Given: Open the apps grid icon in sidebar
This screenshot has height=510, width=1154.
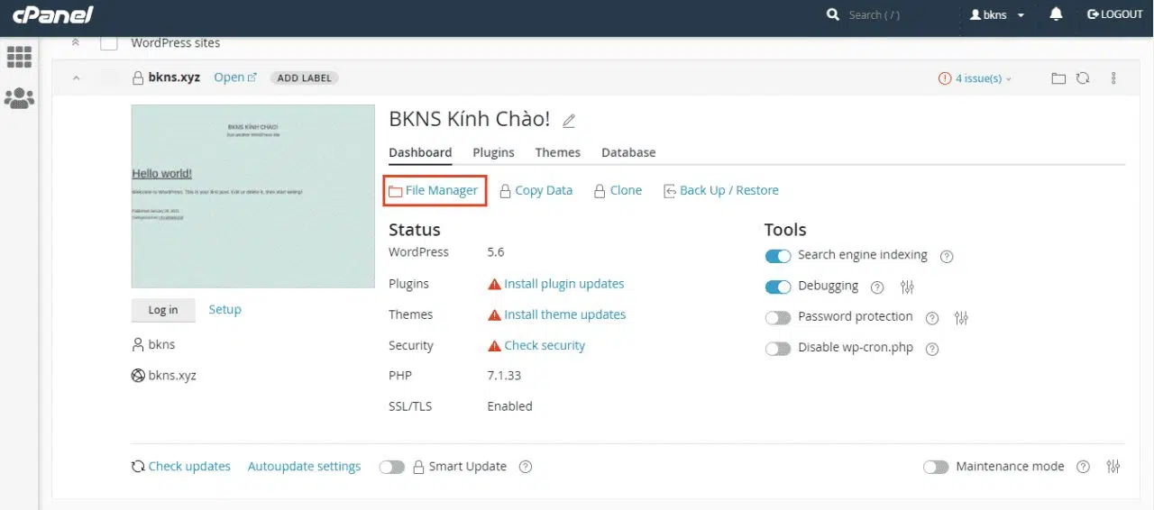Looking at the screenshot, I should [x=19, y=57].
